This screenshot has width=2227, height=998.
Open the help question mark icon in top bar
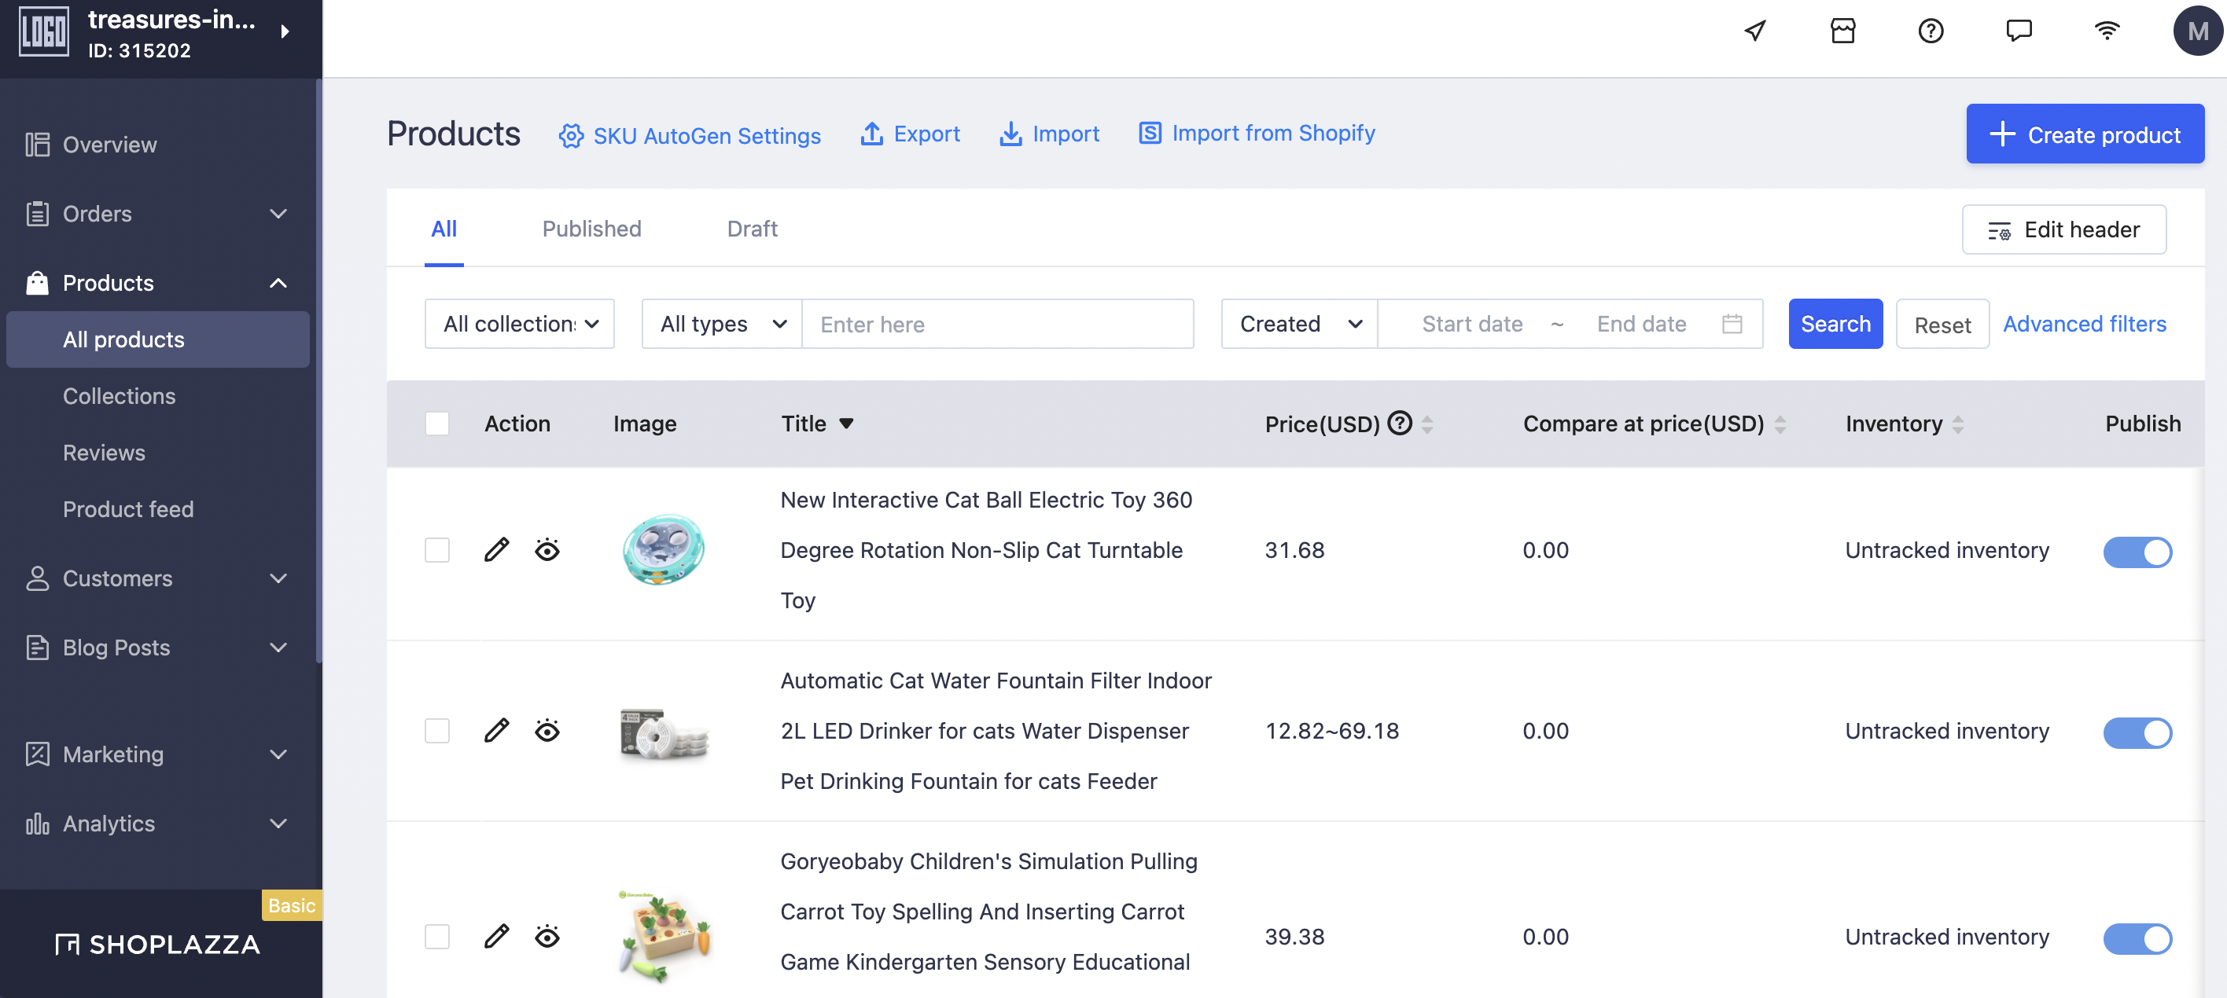[1931, 31]
